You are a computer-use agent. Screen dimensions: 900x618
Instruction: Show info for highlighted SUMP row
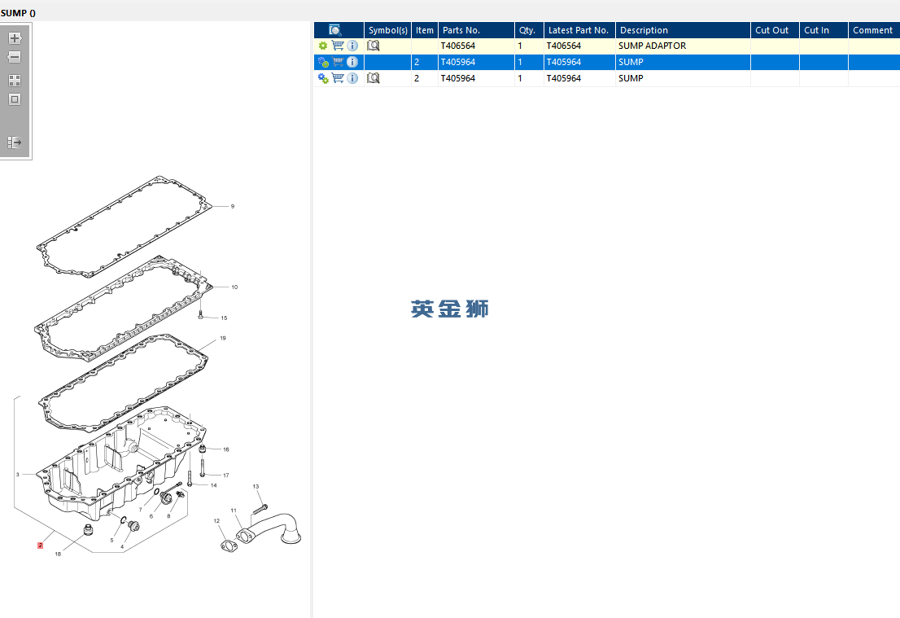click(x=353, y=62)
